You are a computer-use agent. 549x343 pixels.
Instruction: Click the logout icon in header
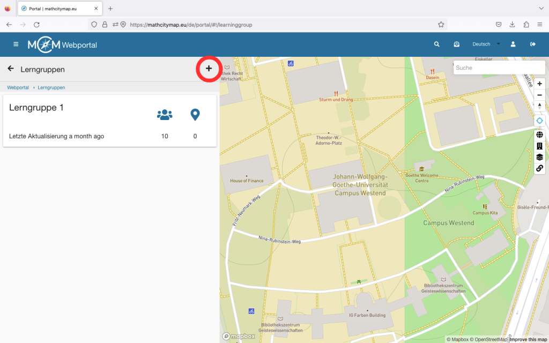533,44
